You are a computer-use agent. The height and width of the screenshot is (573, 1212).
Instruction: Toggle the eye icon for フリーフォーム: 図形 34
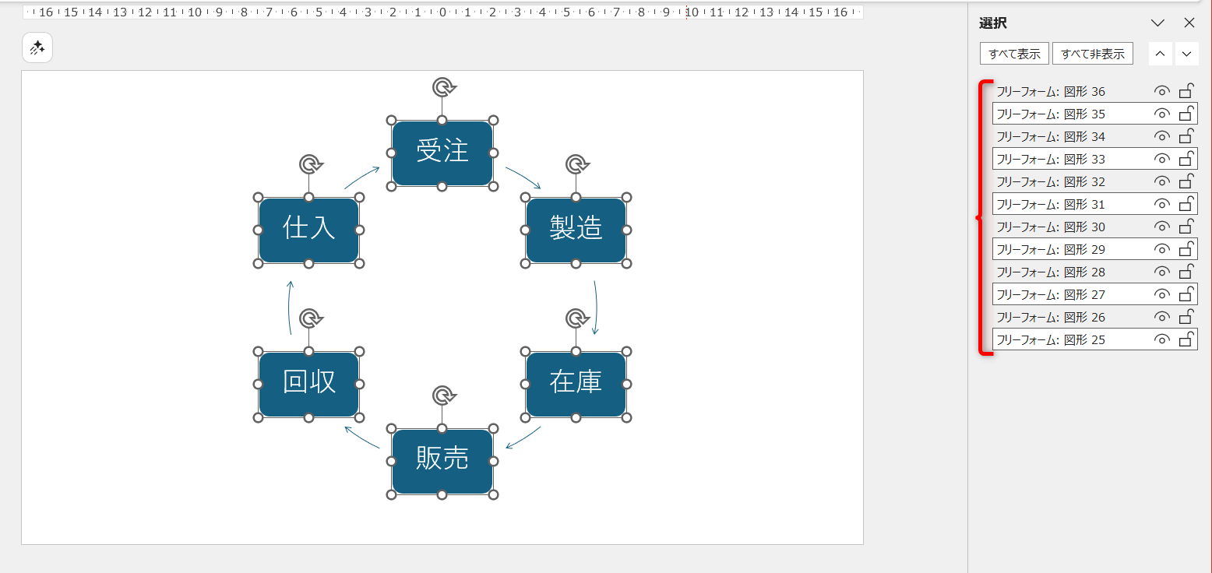(x=1161, y=137)
